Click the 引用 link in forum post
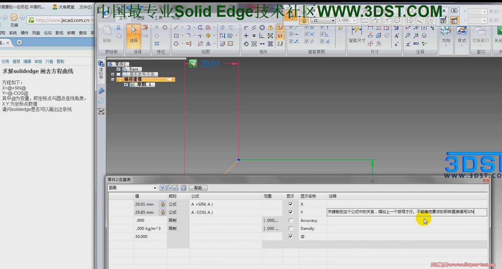Viewport: 502px width, 269px height. click(x=5, y=61)
